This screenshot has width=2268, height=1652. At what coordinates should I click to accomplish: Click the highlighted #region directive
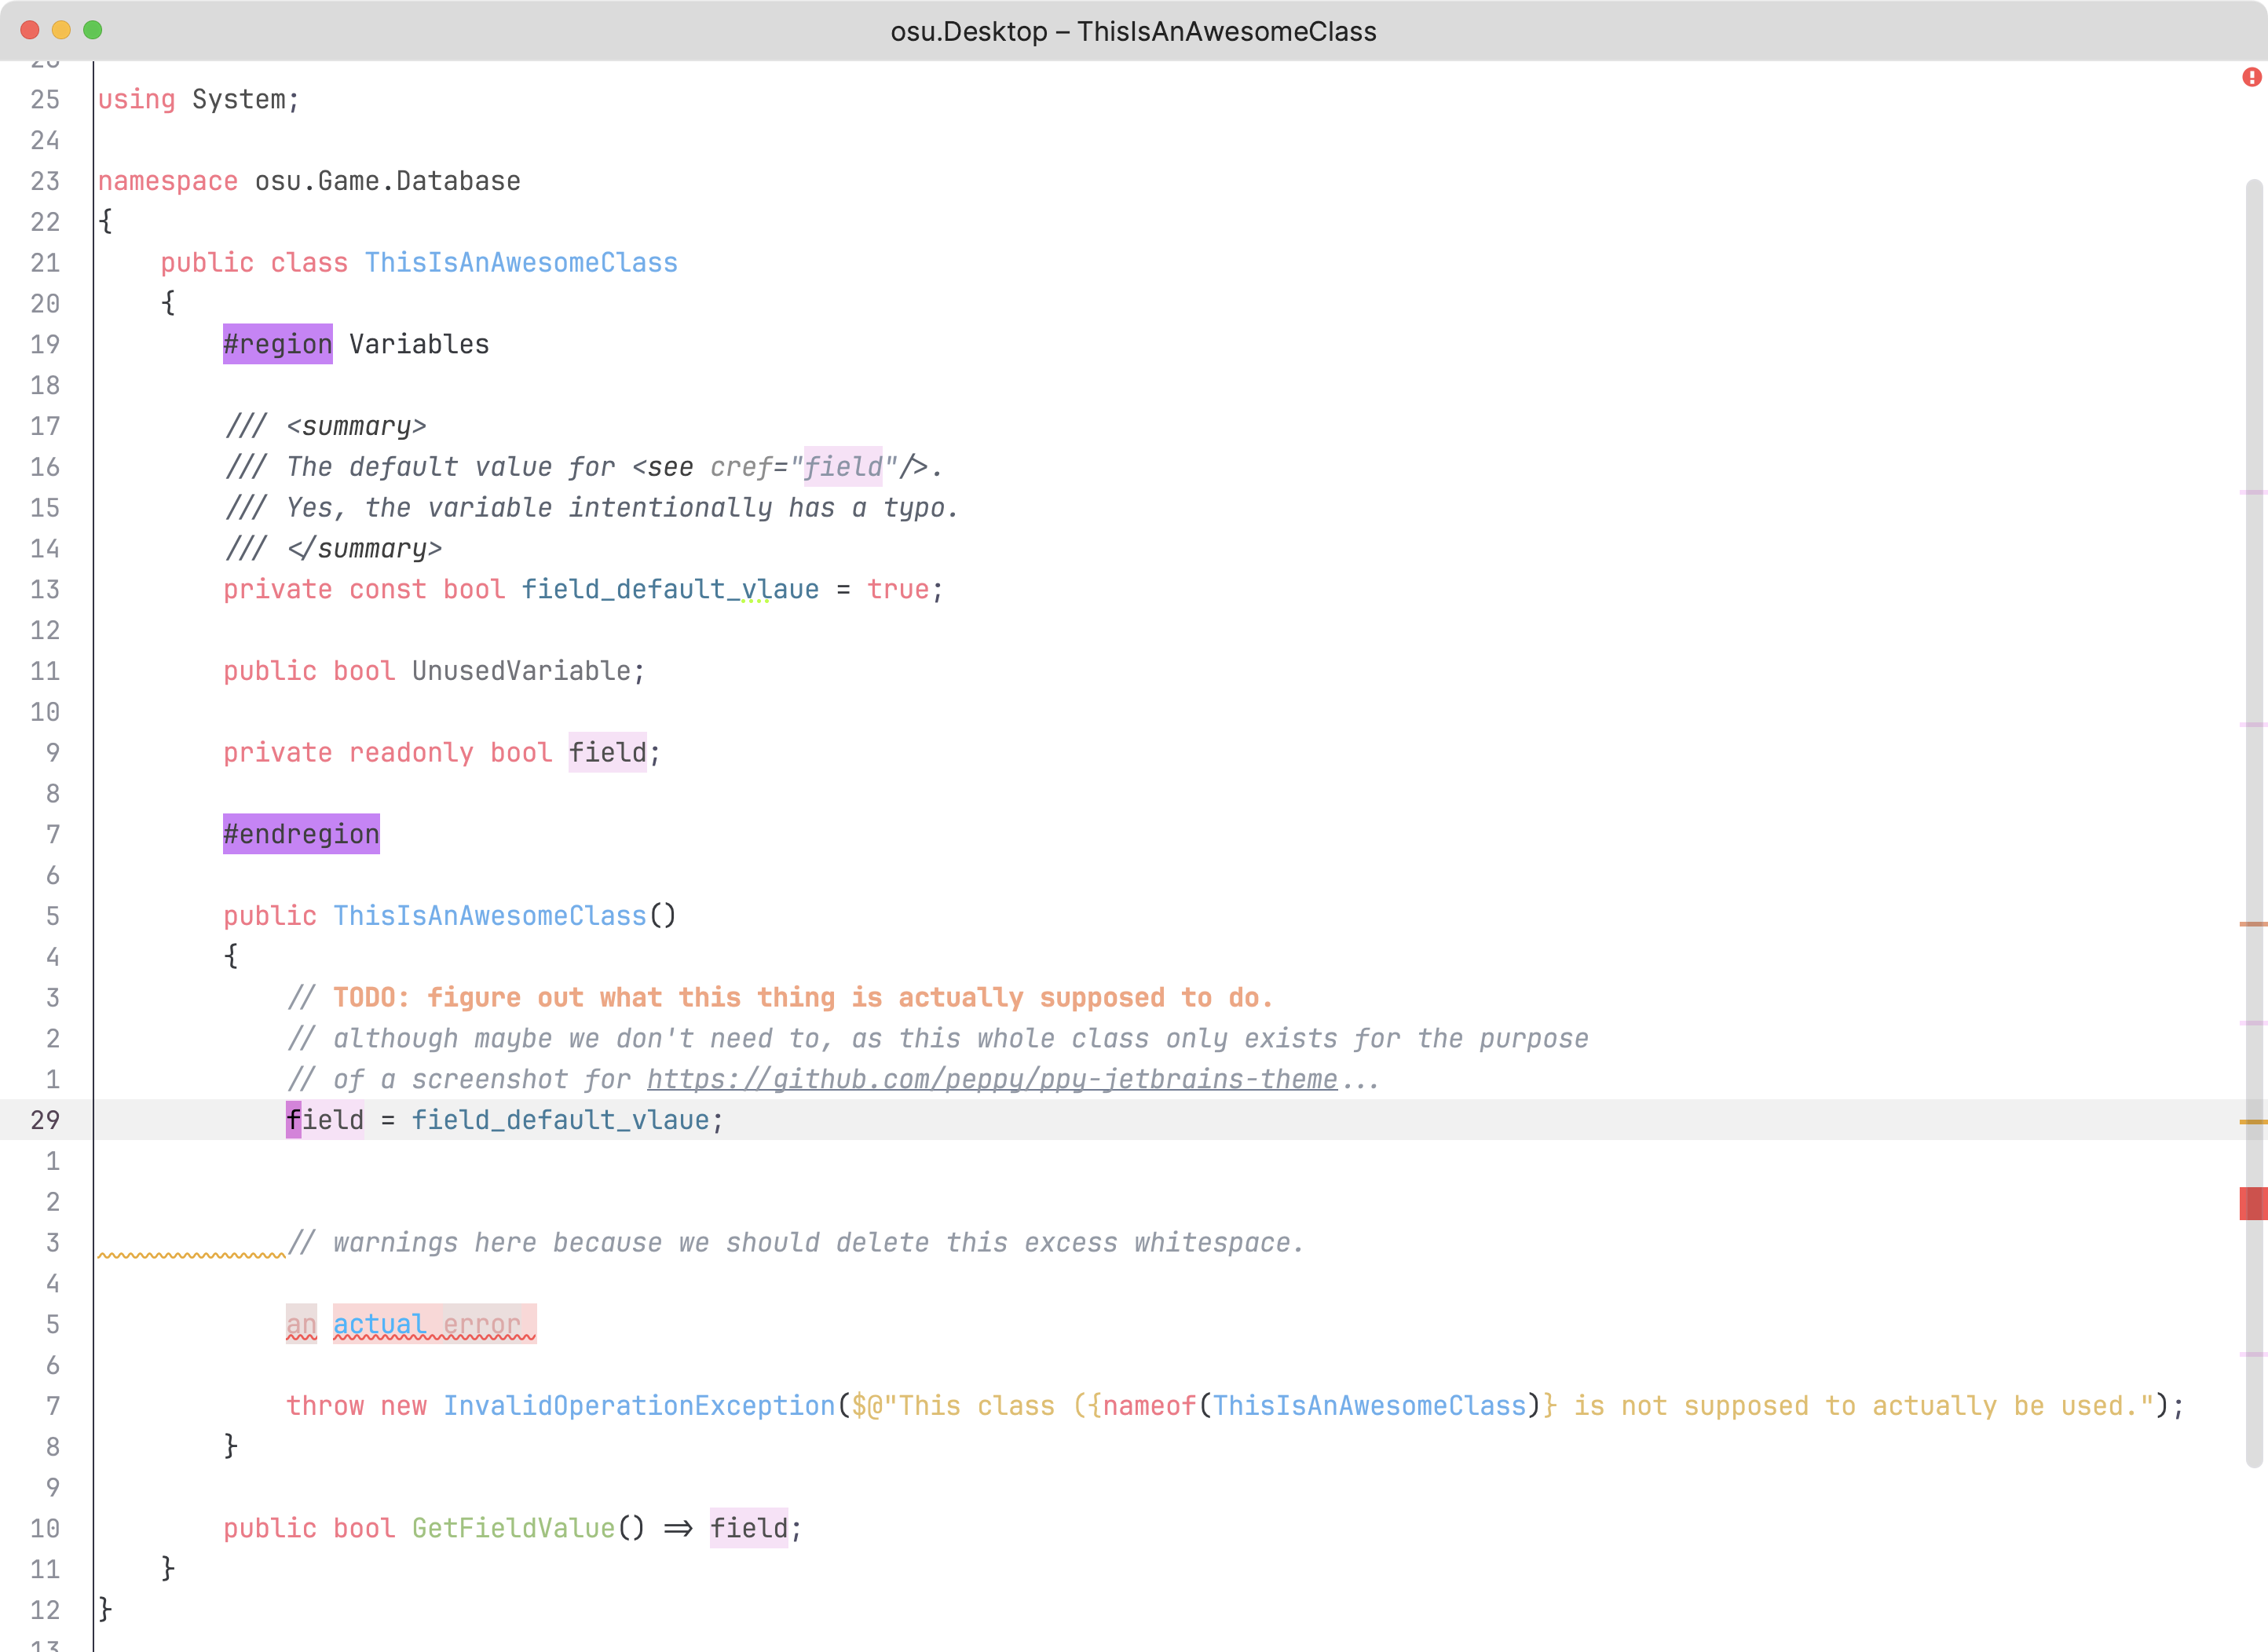277,344
